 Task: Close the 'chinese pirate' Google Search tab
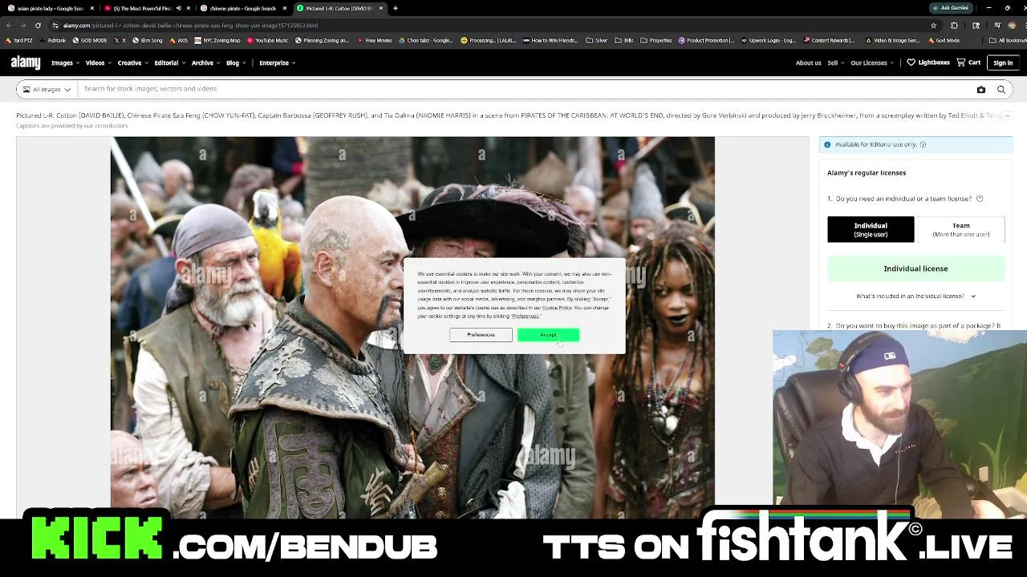coord(285,8)
